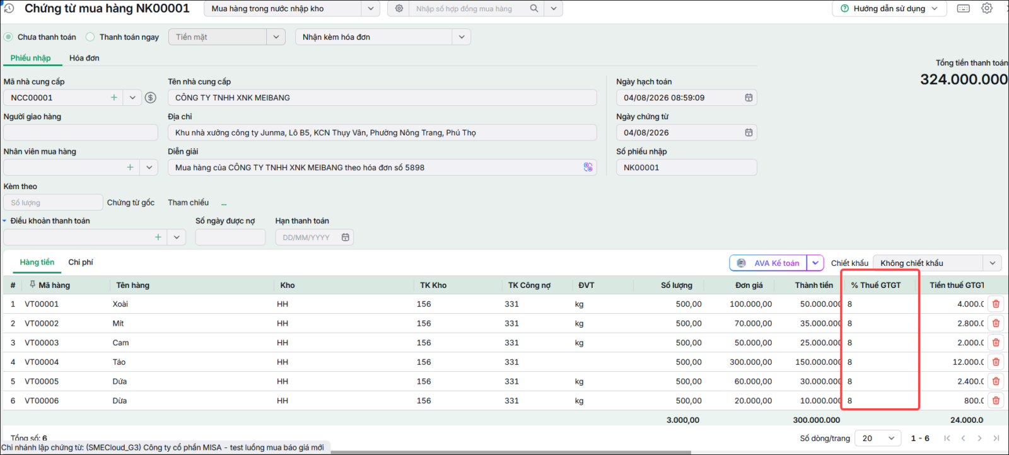1009x455 pixels.
Task: Switch to the Hàng tiền tab
Action: (37, 262)
